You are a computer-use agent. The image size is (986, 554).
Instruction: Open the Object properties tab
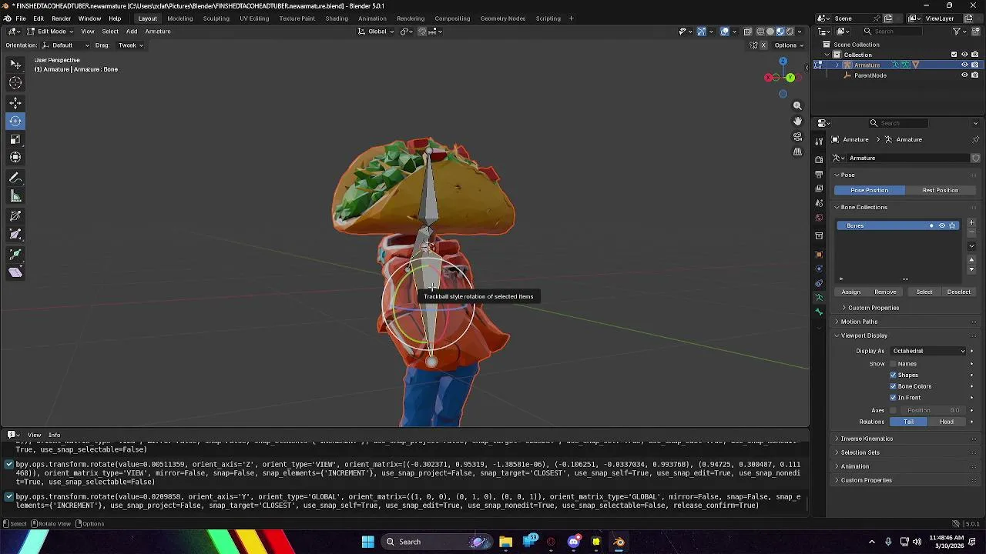pos(819,255)
